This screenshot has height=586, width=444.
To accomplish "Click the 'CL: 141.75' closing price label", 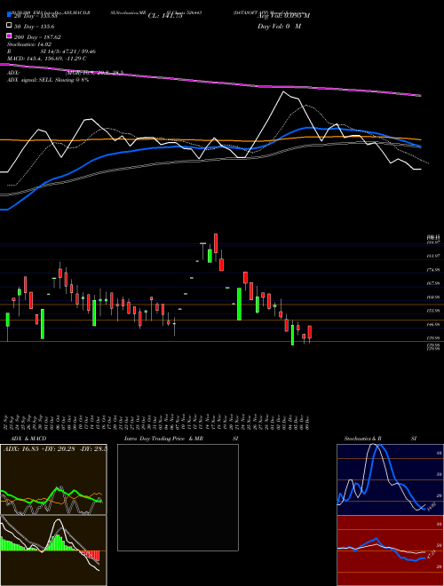I will click(165, 16).
